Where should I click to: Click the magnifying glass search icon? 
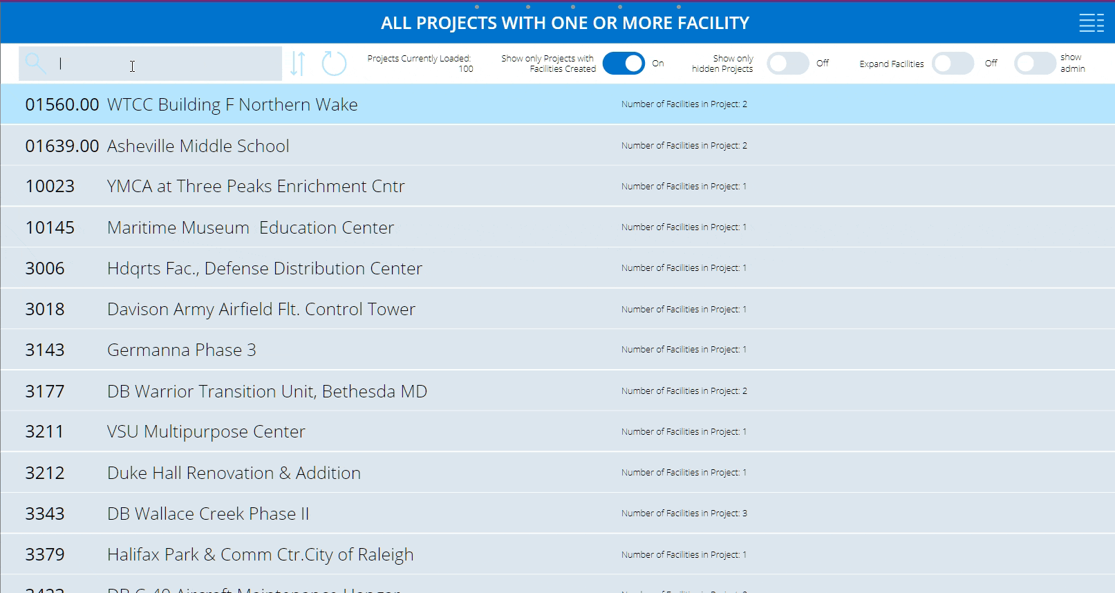tap(35, 64)
